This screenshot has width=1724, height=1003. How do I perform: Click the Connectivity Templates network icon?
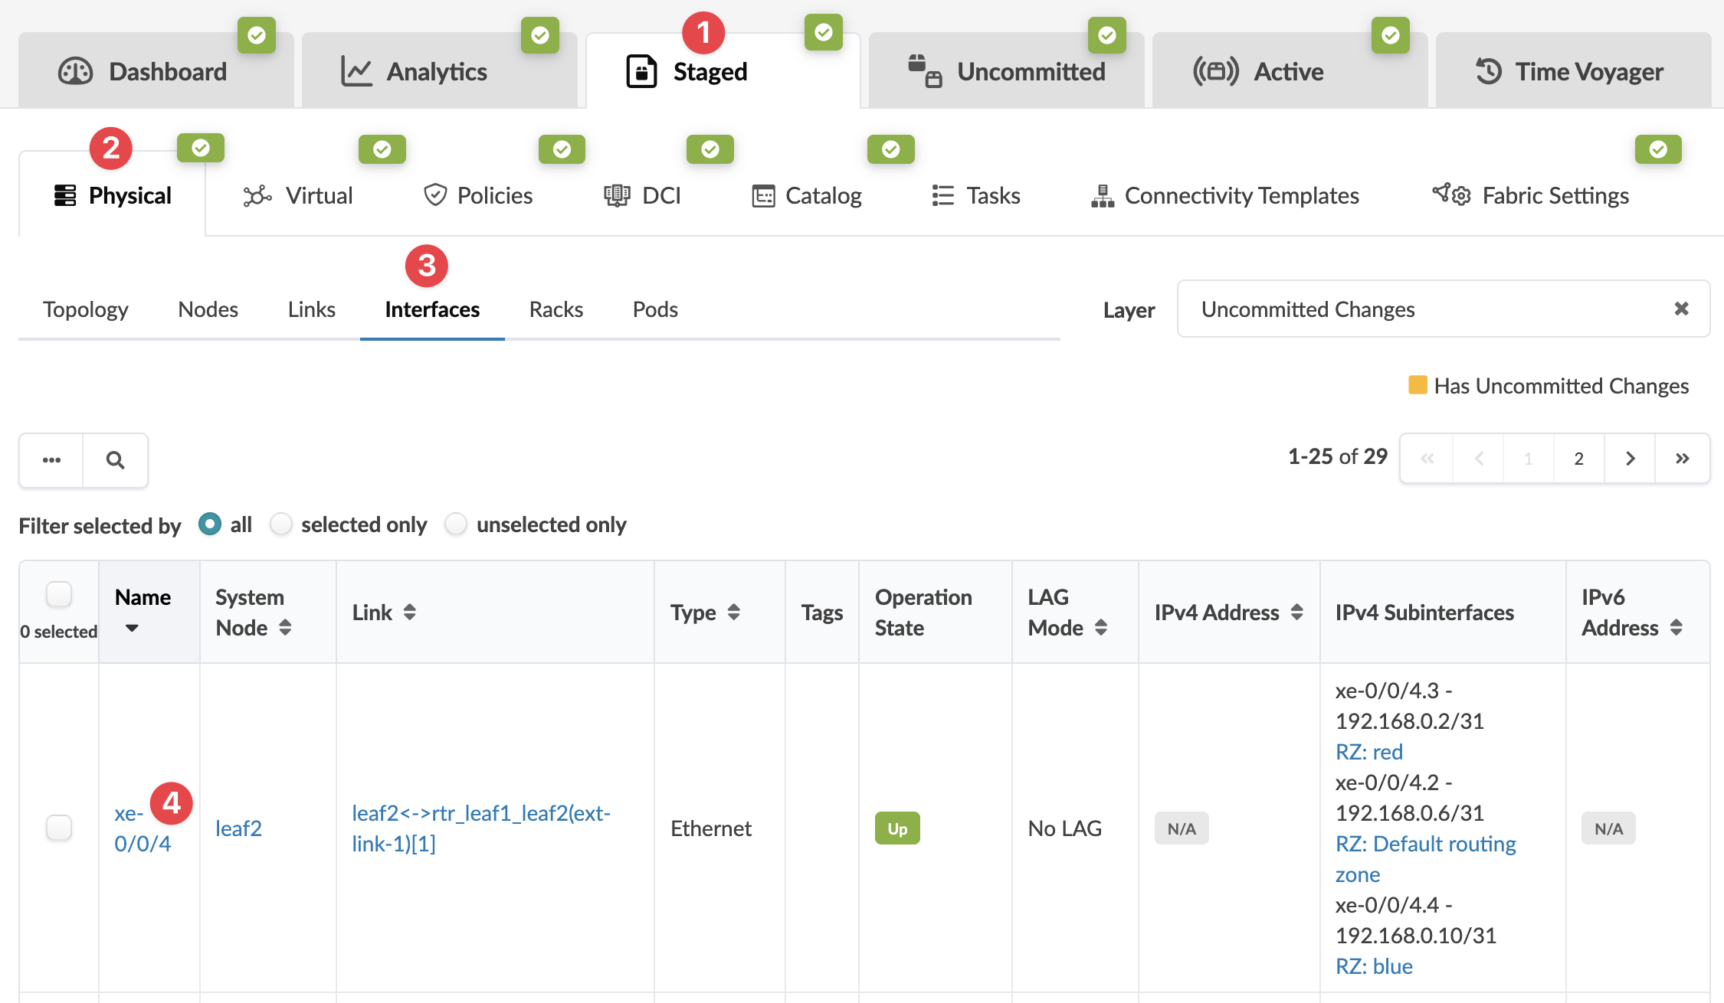tap(1102, 196)
